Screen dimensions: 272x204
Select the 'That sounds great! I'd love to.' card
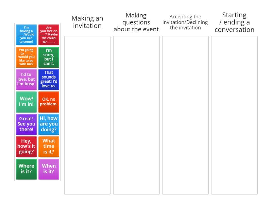coord(48,79)
